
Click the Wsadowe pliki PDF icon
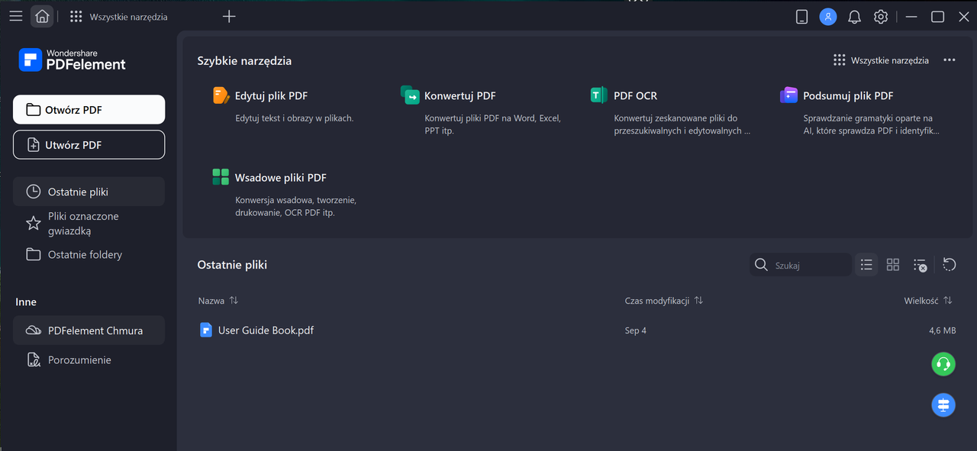point(221,177)
